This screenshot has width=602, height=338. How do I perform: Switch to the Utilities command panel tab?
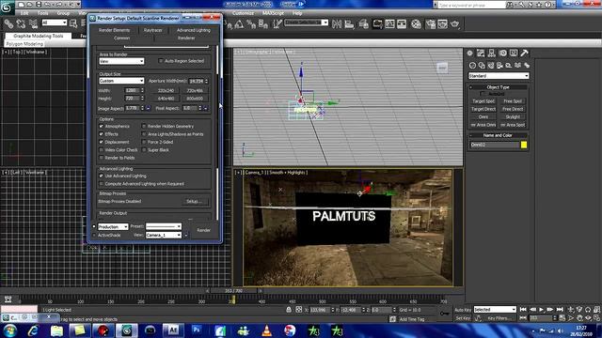click(525, 54)
